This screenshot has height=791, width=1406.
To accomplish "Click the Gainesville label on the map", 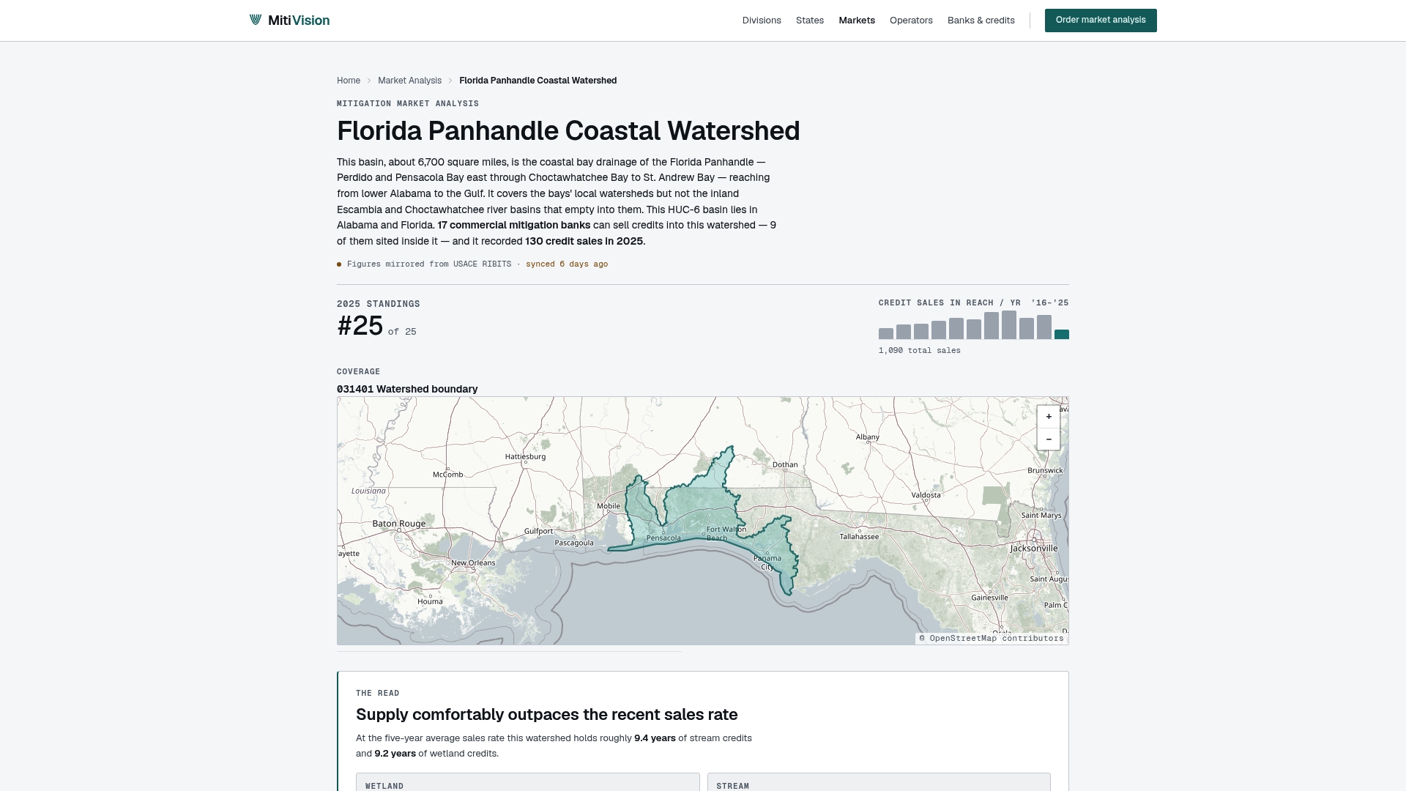I will point(989,598).
